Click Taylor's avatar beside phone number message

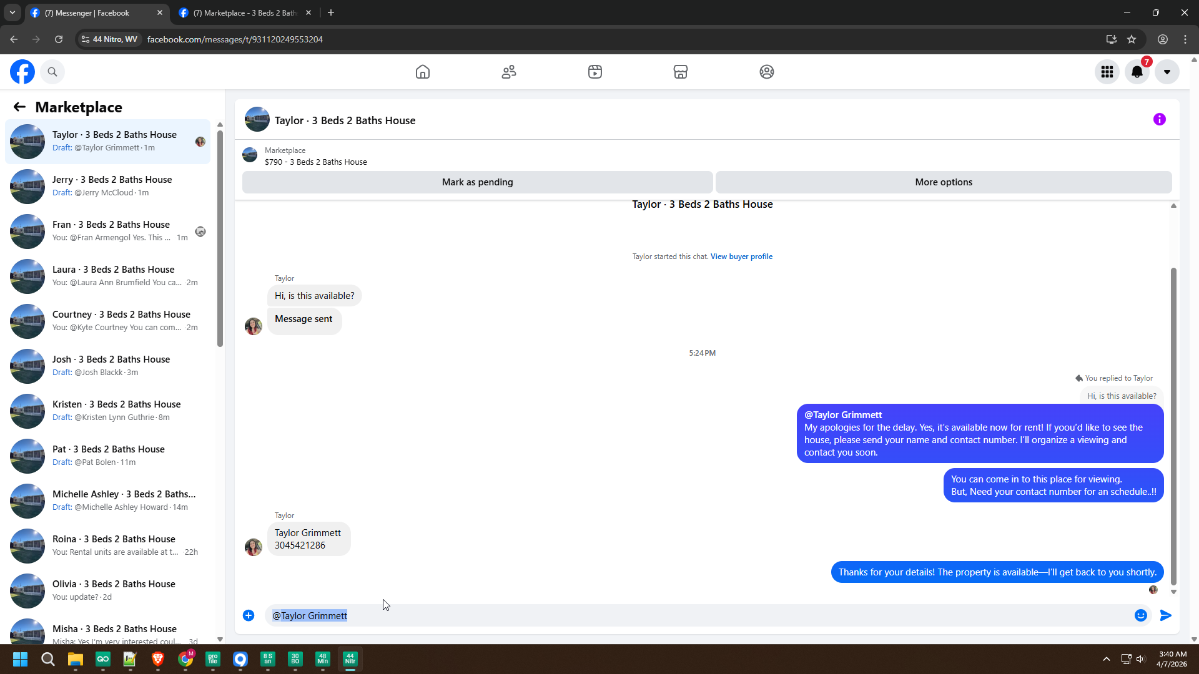pyautogui.click(x=254, y=547)
